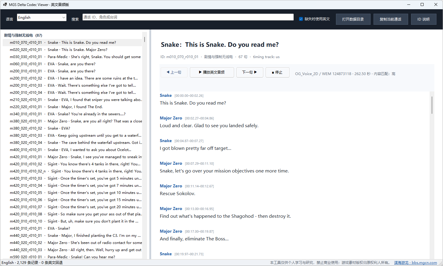Click the call heading 'Snake: This is Snake. Do you read me?'
Screen dimensions: 443x266
(220, 45)
